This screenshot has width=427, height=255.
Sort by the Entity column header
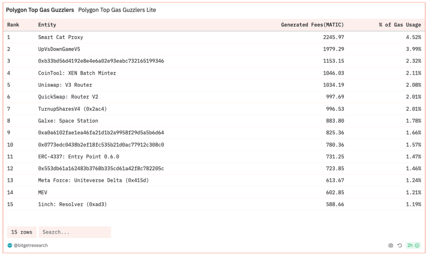[x=47, y=25]
